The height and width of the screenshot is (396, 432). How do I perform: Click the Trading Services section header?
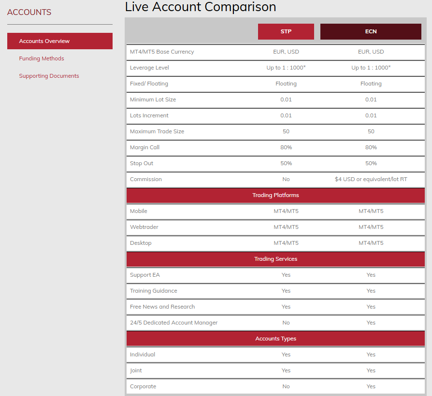coord(275,259)
